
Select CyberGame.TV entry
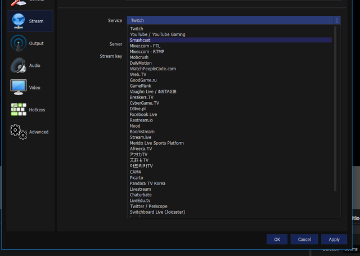pyautogui.click(x=231, y=103)
